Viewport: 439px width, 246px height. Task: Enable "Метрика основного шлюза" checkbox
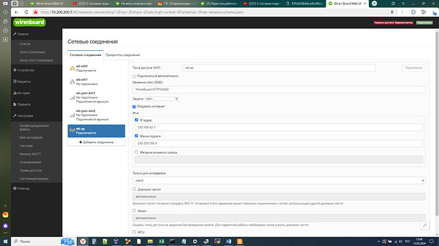136,153
